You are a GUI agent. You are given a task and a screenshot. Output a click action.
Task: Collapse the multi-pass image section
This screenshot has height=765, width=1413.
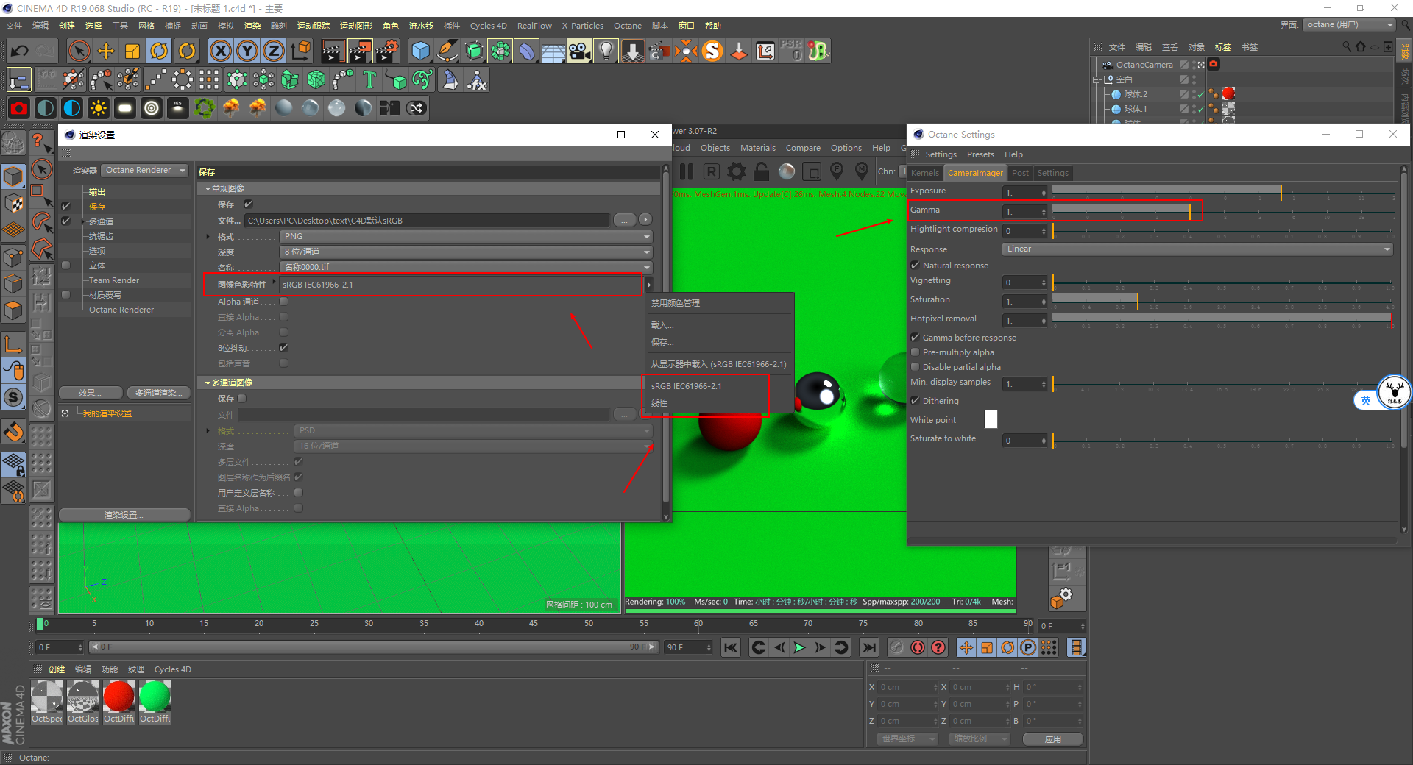(x=208, y=383)
